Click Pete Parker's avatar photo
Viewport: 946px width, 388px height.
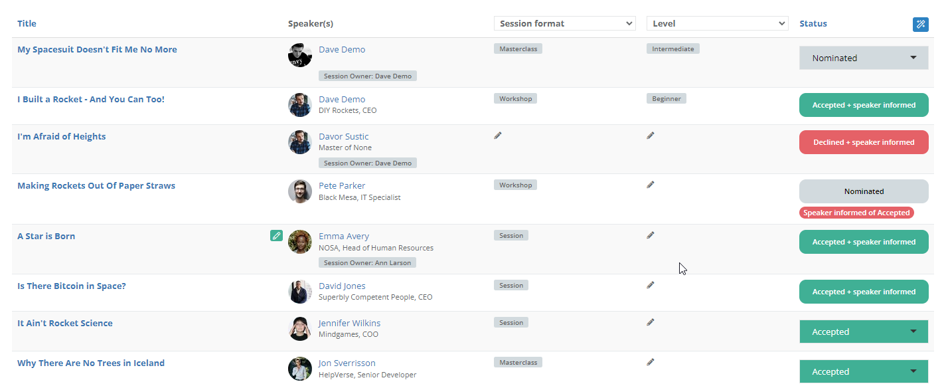point(300,191)
